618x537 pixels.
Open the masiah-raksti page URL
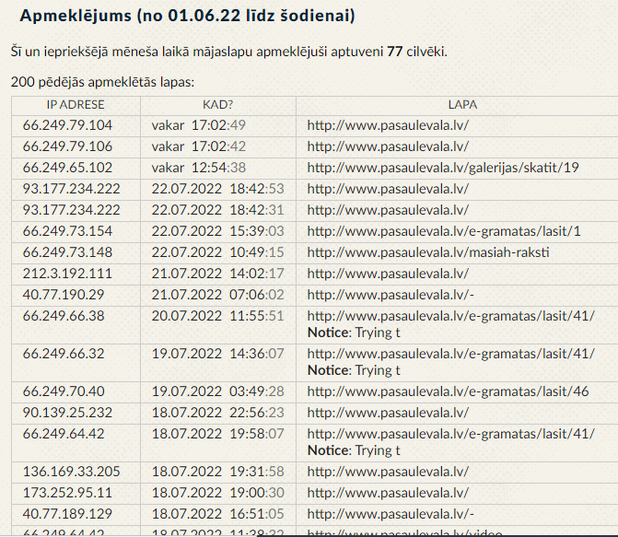[x=428, y=252]
